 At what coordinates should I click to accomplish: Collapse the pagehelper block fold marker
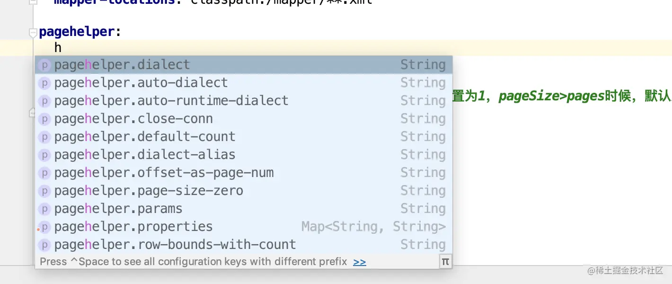click(x=33, y=33)
